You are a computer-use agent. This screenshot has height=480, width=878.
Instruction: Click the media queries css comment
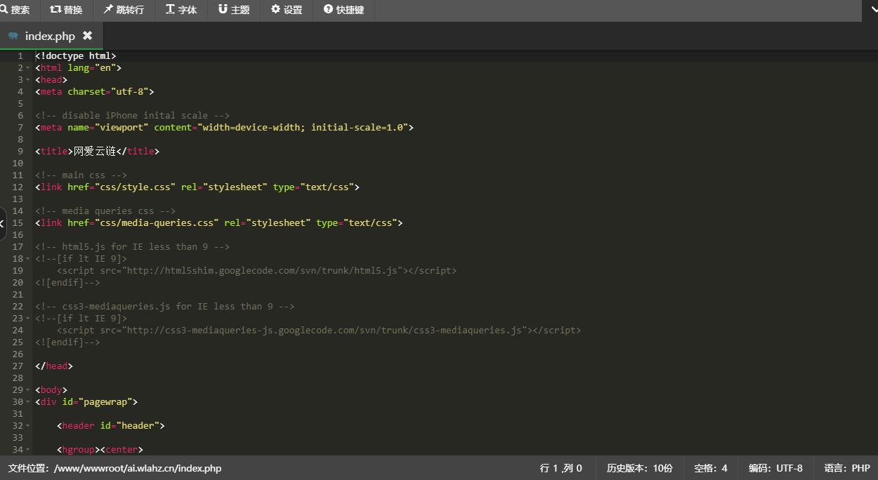(x=105, y=211)
